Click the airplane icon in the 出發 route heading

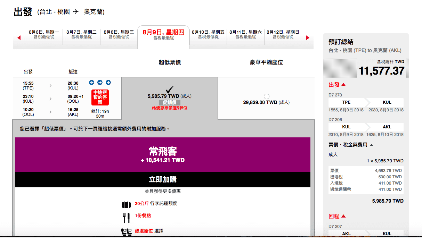[76, 11]
